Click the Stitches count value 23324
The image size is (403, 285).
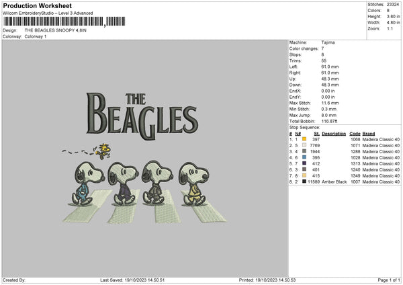tap(394, 5)
